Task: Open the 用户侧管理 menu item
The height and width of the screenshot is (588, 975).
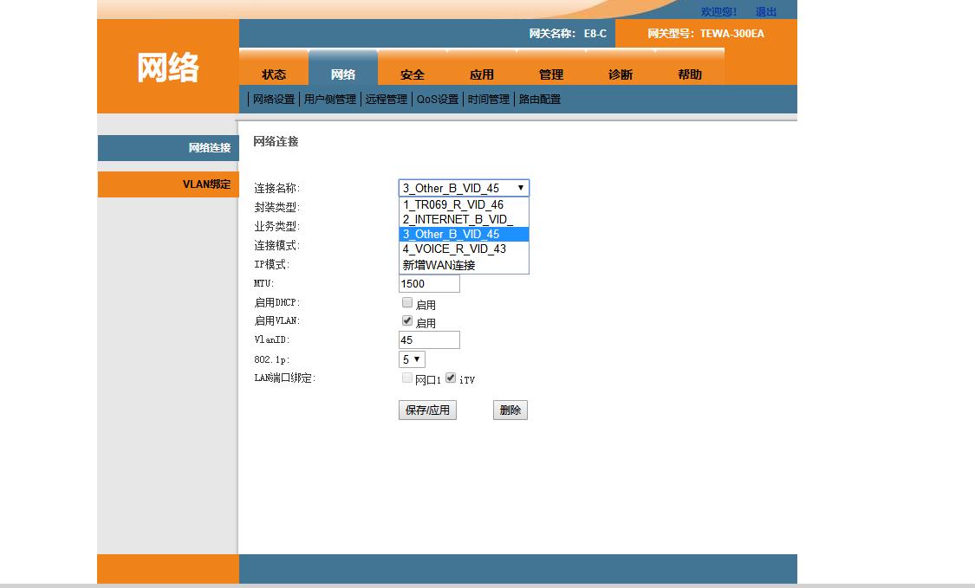Action: pos(329,99)
